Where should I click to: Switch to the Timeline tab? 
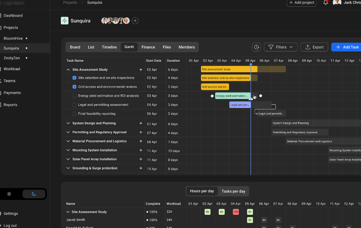coord(109,47)
